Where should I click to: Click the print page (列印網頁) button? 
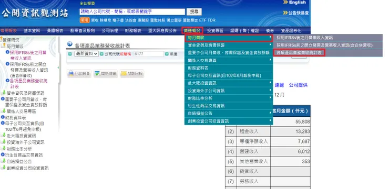pyautogui.click(x=79, y=73)
